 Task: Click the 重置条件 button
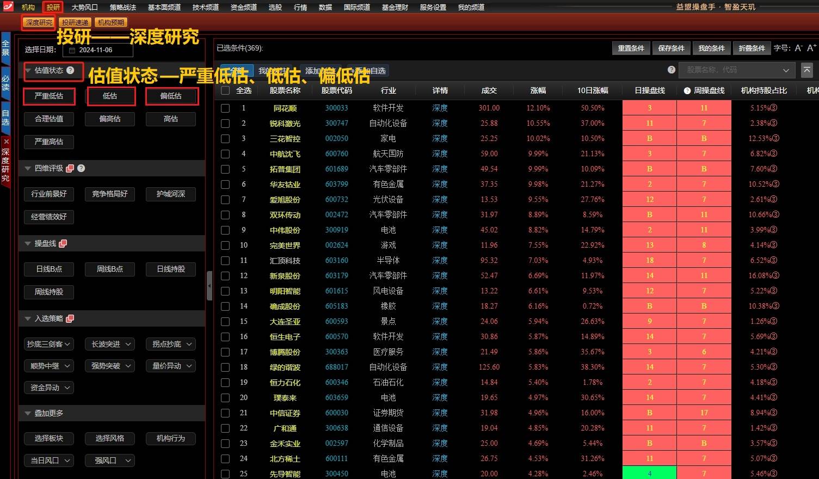pyautogui.click(x=631, y=48)
